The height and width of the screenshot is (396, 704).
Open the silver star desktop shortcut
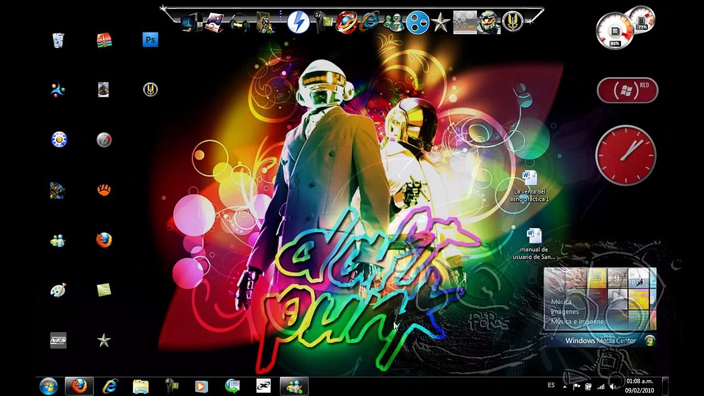[x=104, y=340]
